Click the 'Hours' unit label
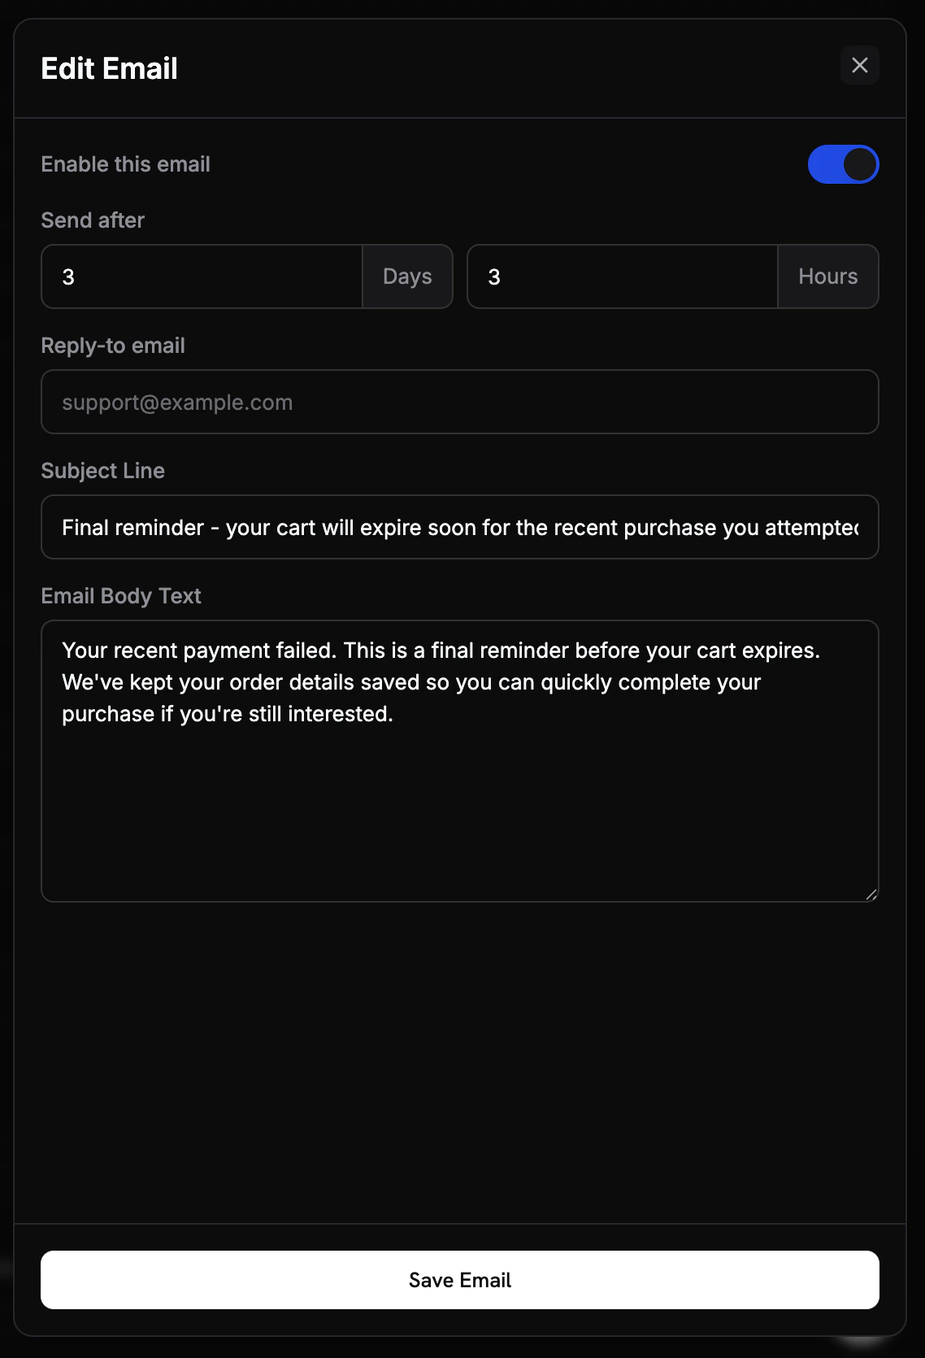The image size is (925, 1358). tap(827, 276)
